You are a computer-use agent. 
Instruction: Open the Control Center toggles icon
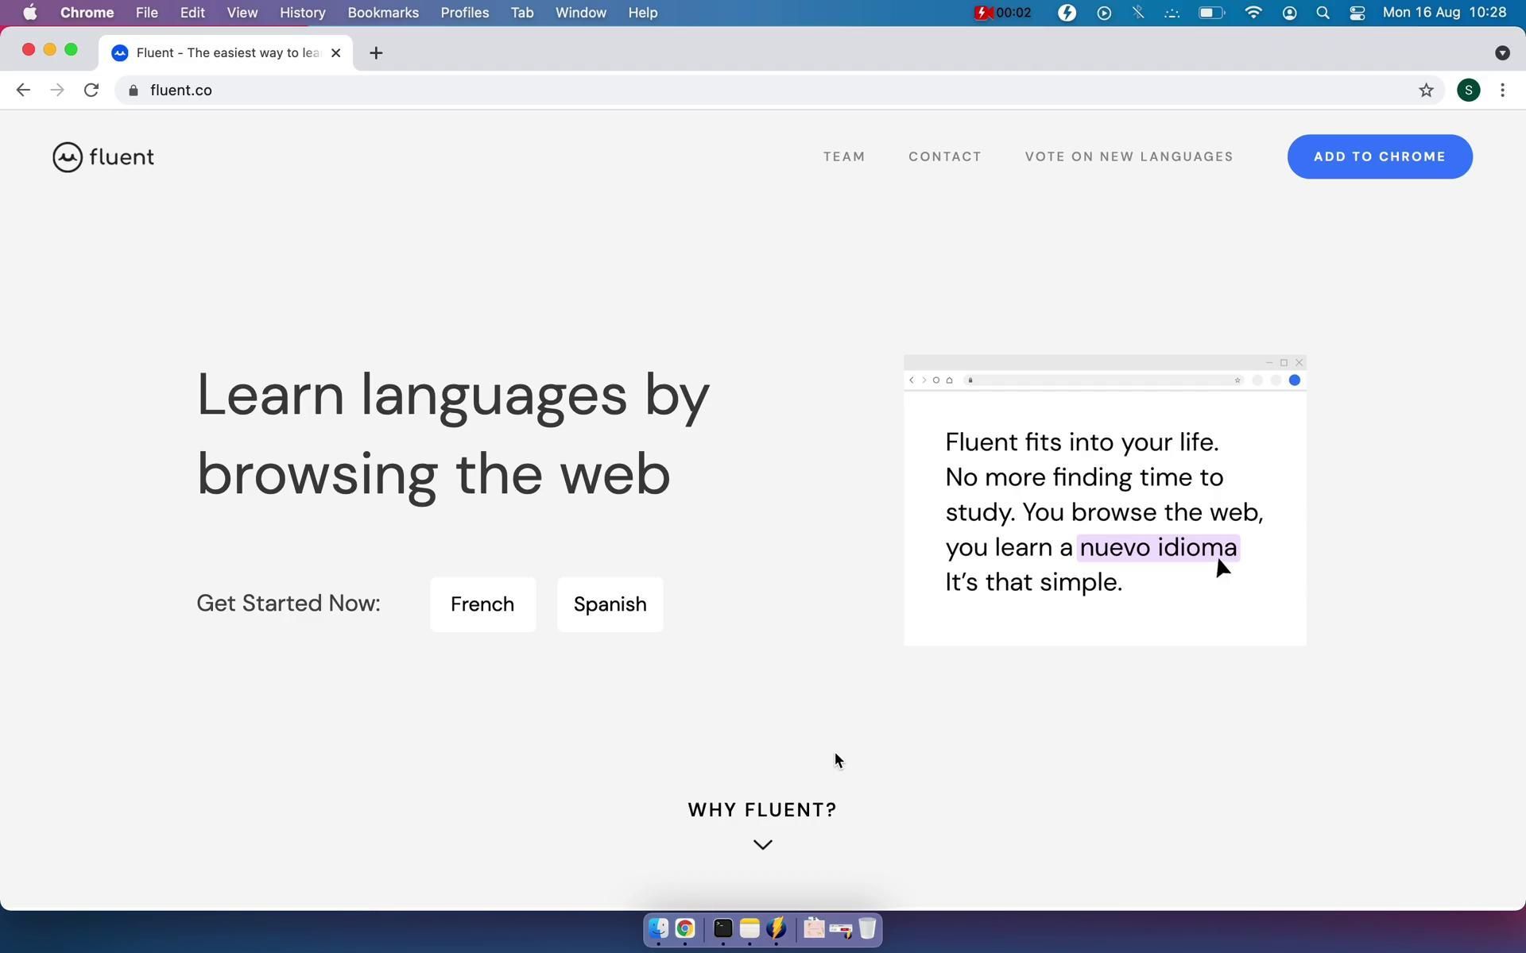(1357, 13)
